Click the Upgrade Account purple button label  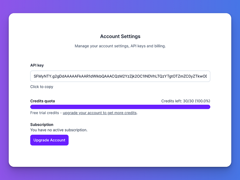pyautogui.click(x=49, y=140)
